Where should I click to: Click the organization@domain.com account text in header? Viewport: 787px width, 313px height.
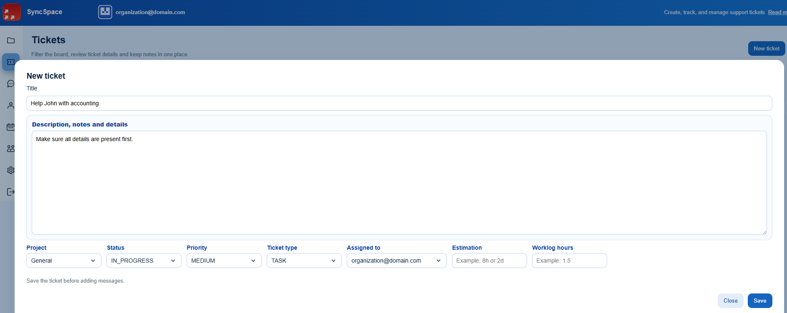pyautogui.click(x=150, y=12)
